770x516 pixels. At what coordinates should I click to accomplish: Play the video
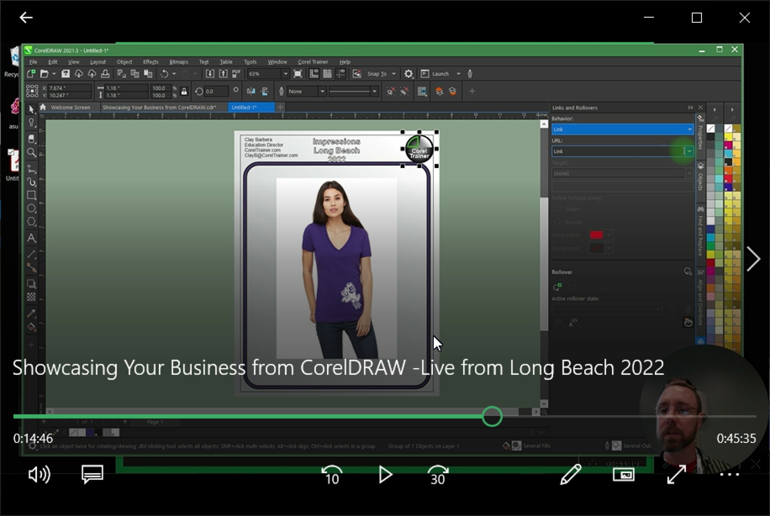[x=385, y=475]
